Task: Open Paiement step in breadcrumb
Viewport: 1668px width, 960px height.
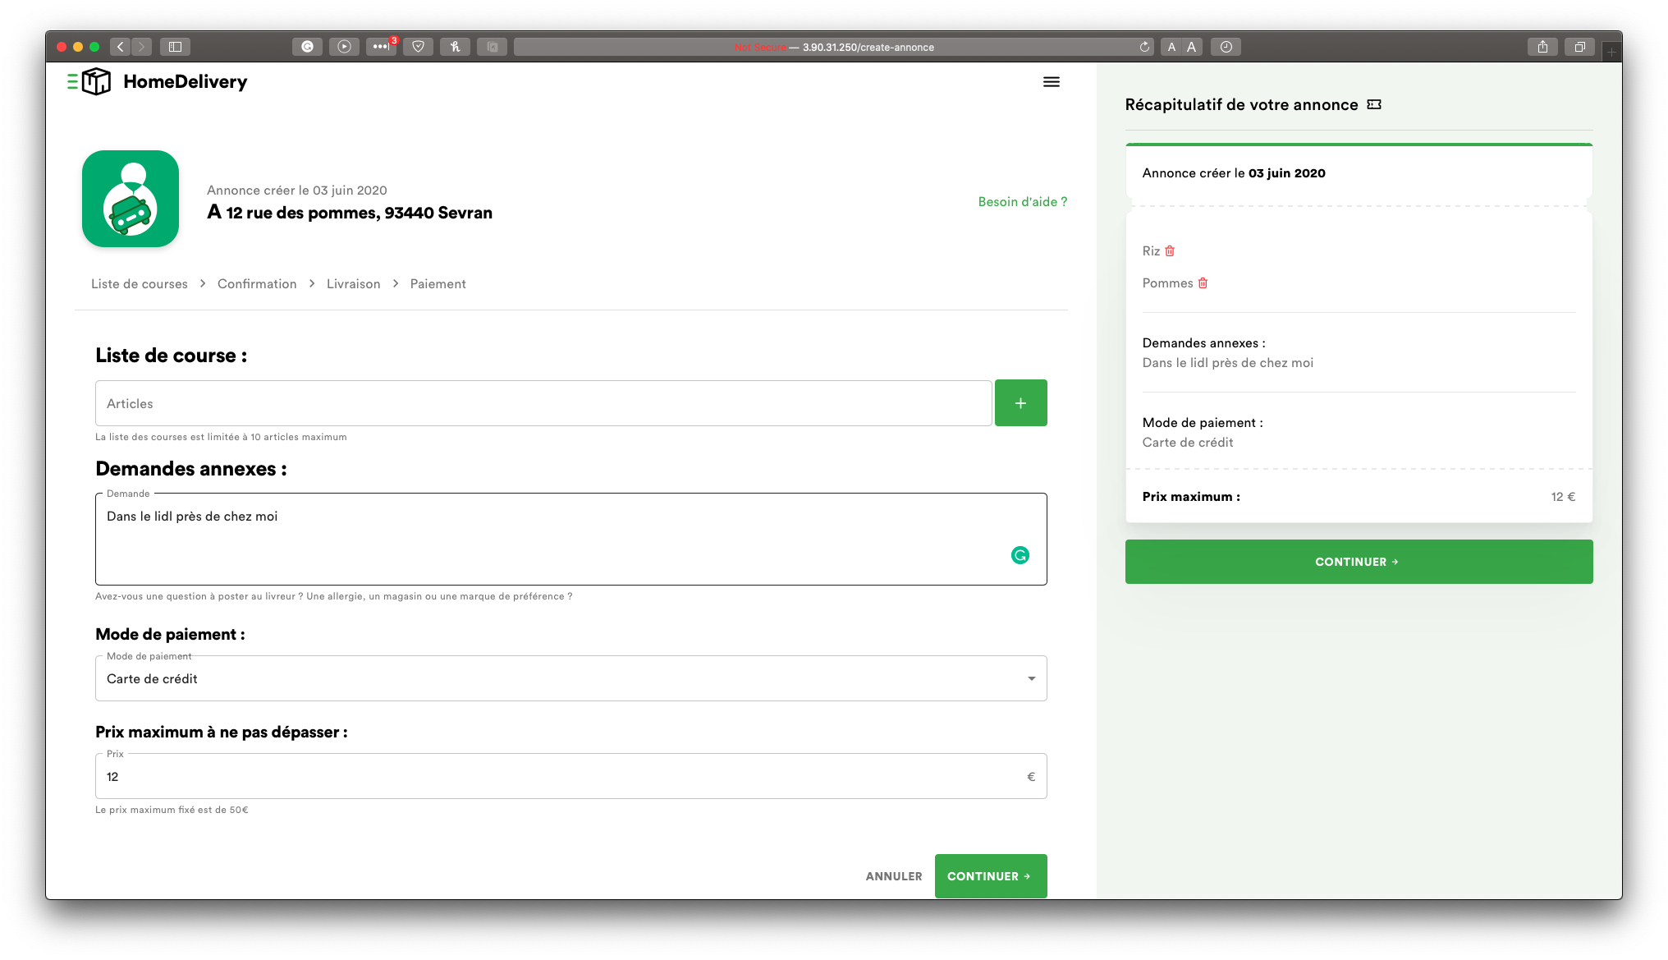Action: click(x=438, y=284)
